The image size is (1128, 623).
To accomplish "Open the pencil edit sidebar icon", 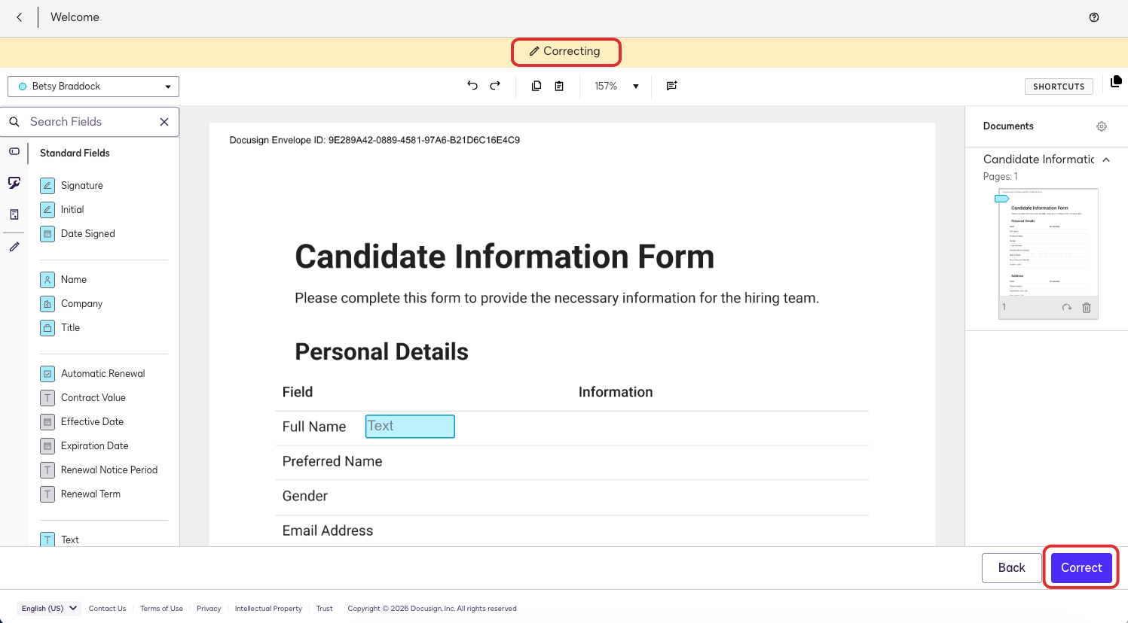I will coord(14,247).
